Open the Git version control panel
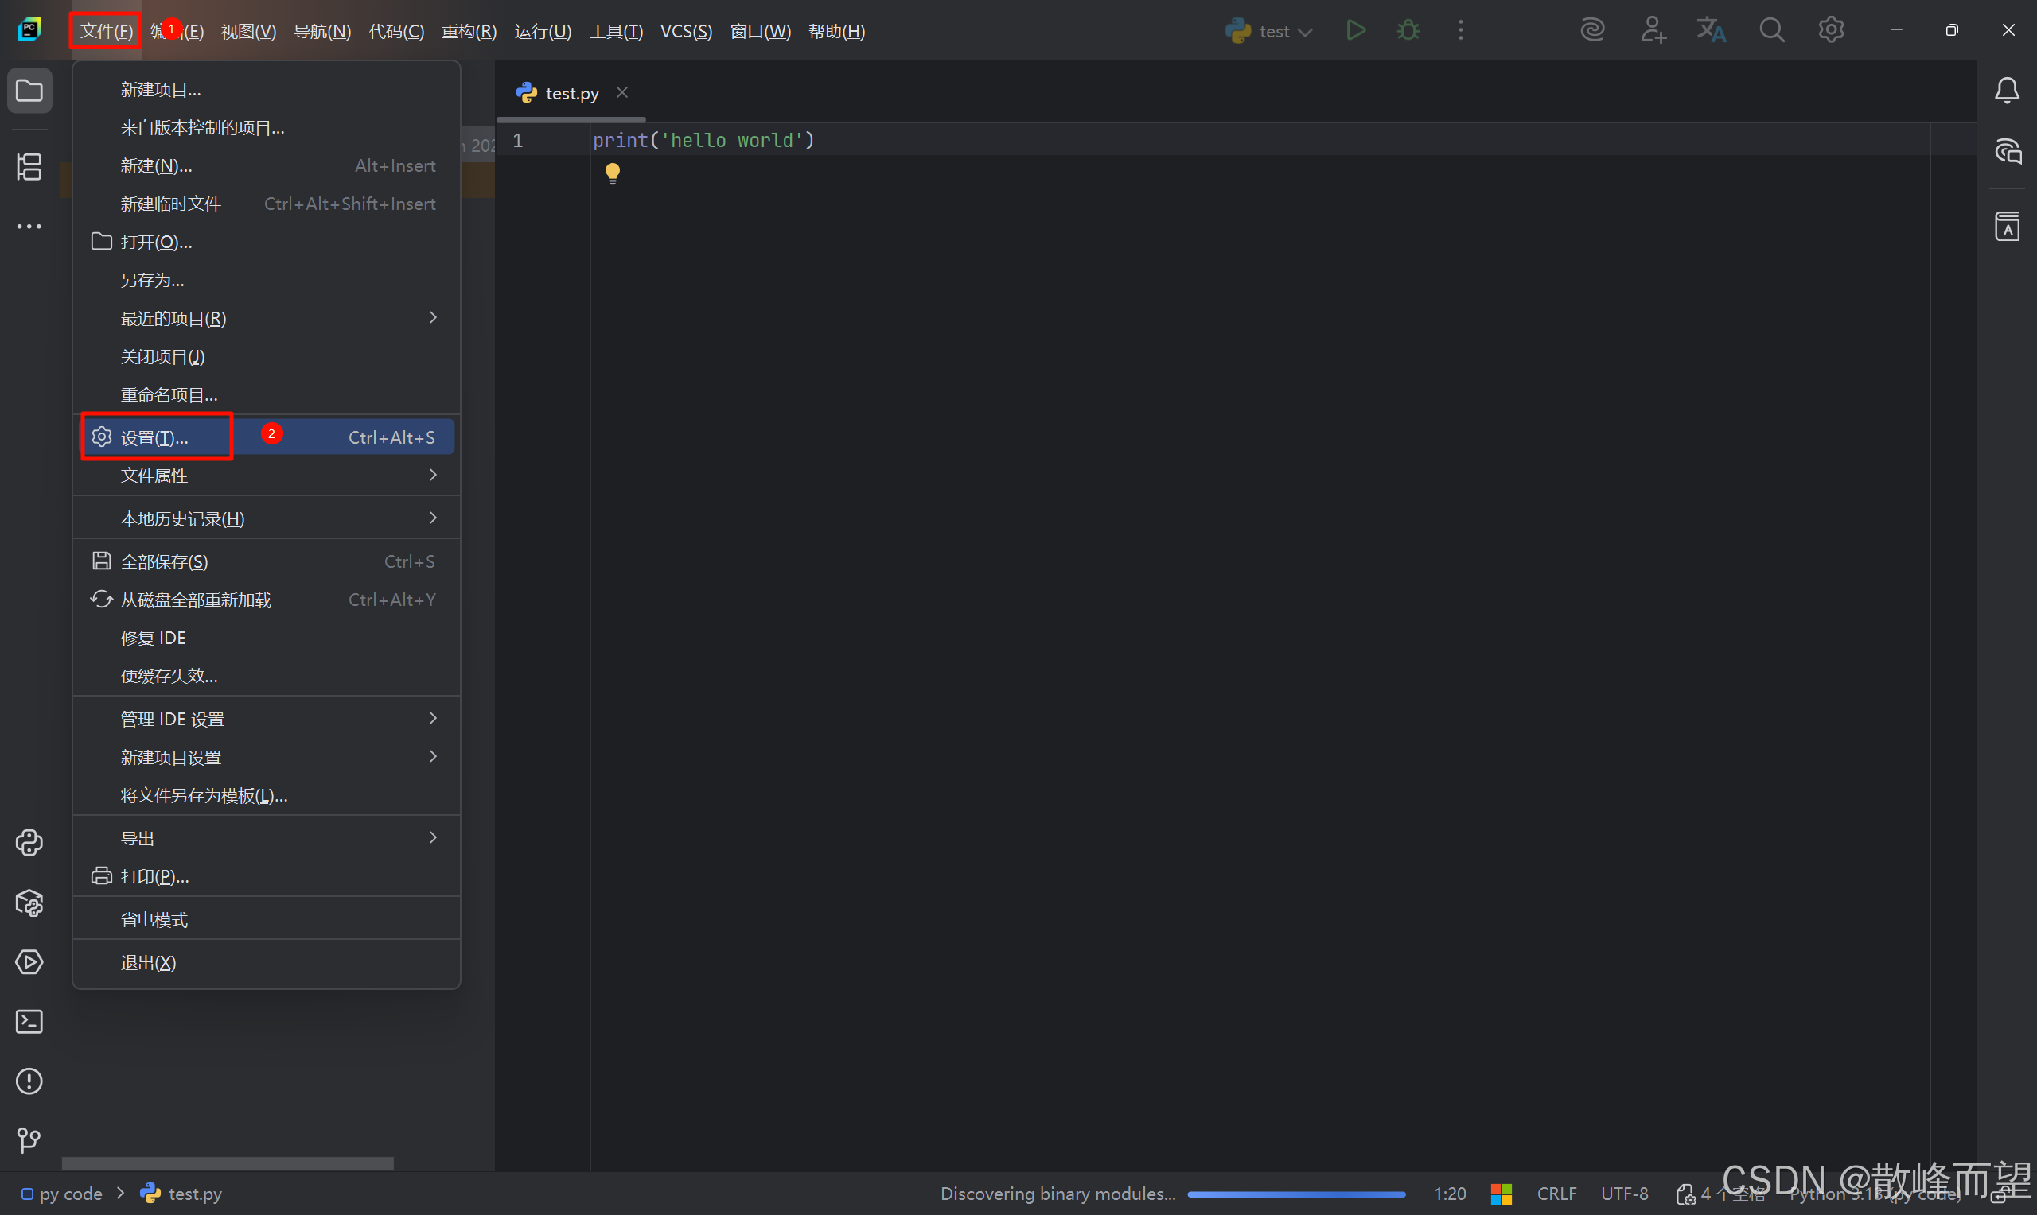Screen dimensions: 2037x1215 tap(29, 1140)
